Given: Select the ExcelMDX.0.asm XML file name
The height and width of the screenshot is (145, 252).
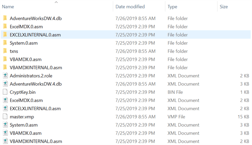Looking at the screenshot, I should (x=26, y=101).
